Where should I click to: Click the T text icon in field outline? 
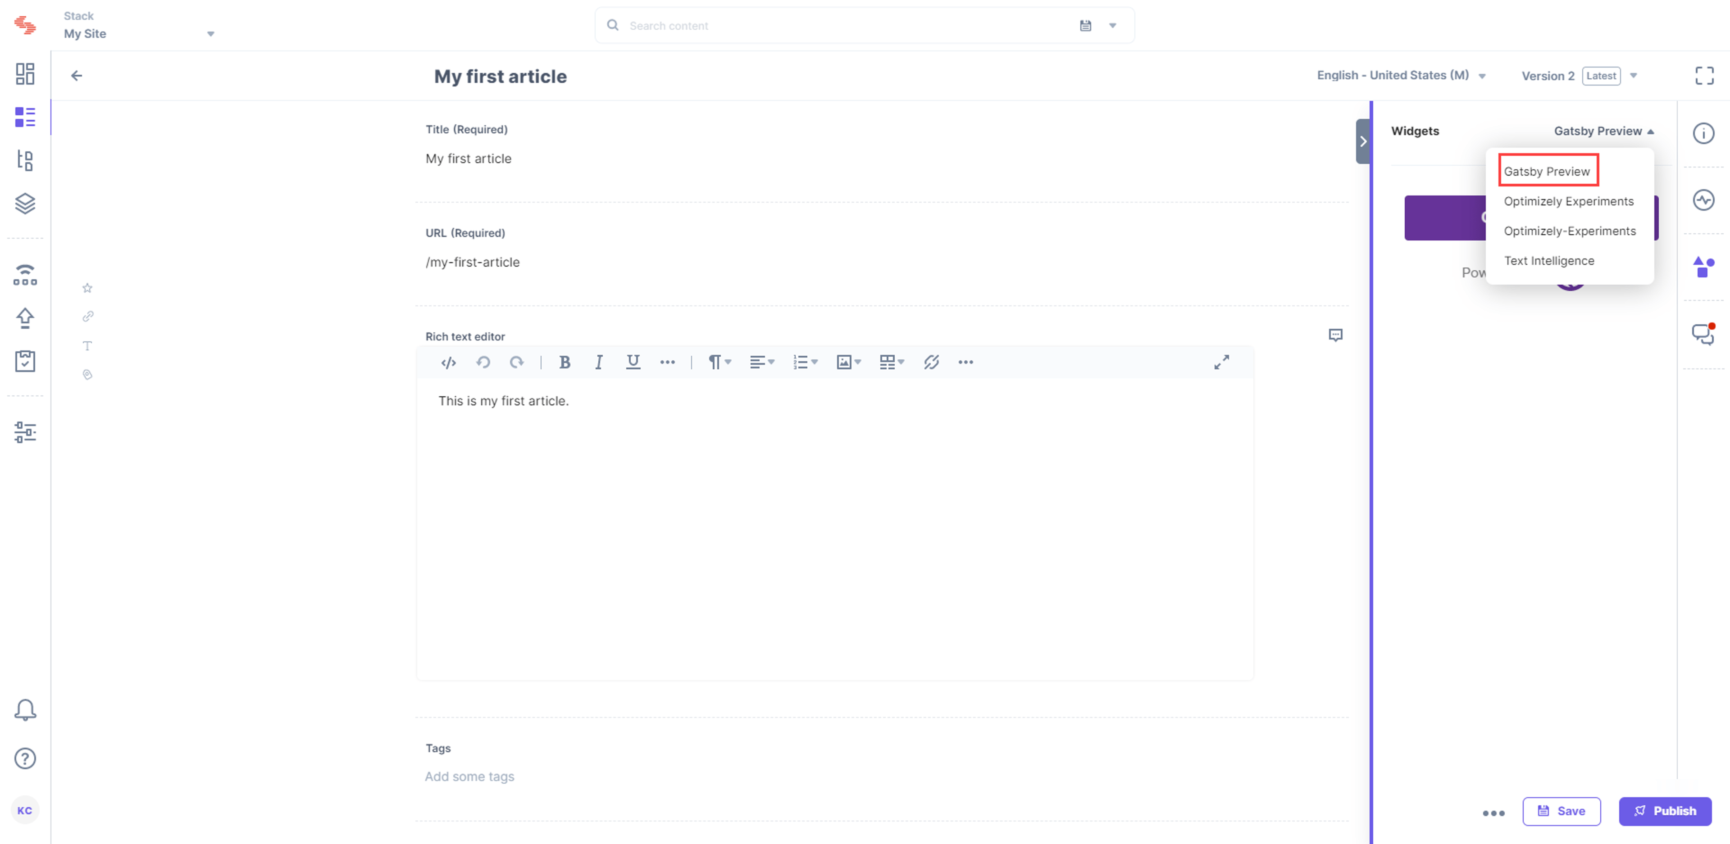click(x=87, y=346)
